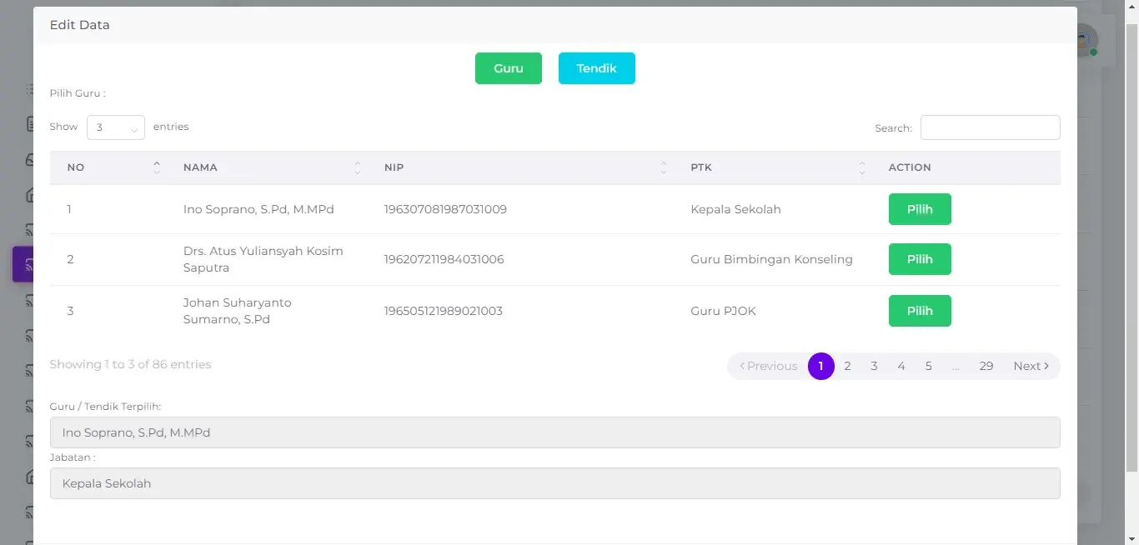The image size is (1139, 545).
Task: Click NIP 196307081987031009 cell
Action: click(445, 209)
